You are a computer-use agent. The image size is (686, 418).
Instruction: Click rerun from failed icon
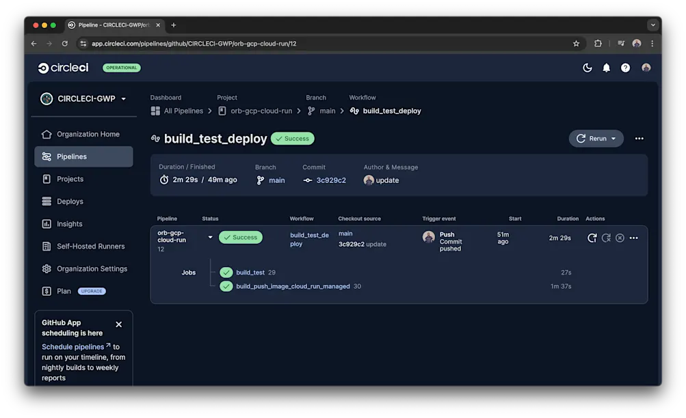(x=606, y=238)
